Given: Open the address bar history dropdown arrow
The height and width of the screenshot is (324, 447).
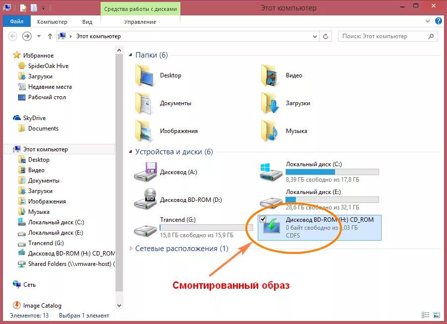Looking at the screenshot, I should tap(315, 36).
